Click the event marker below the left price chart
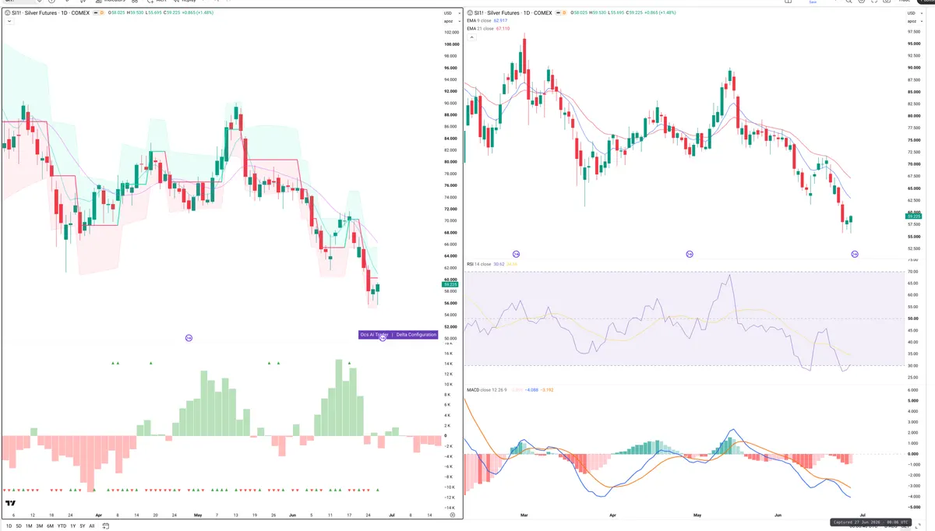This screenshot has height=531, width=935. pyautogui.click(x=189, y=338)
